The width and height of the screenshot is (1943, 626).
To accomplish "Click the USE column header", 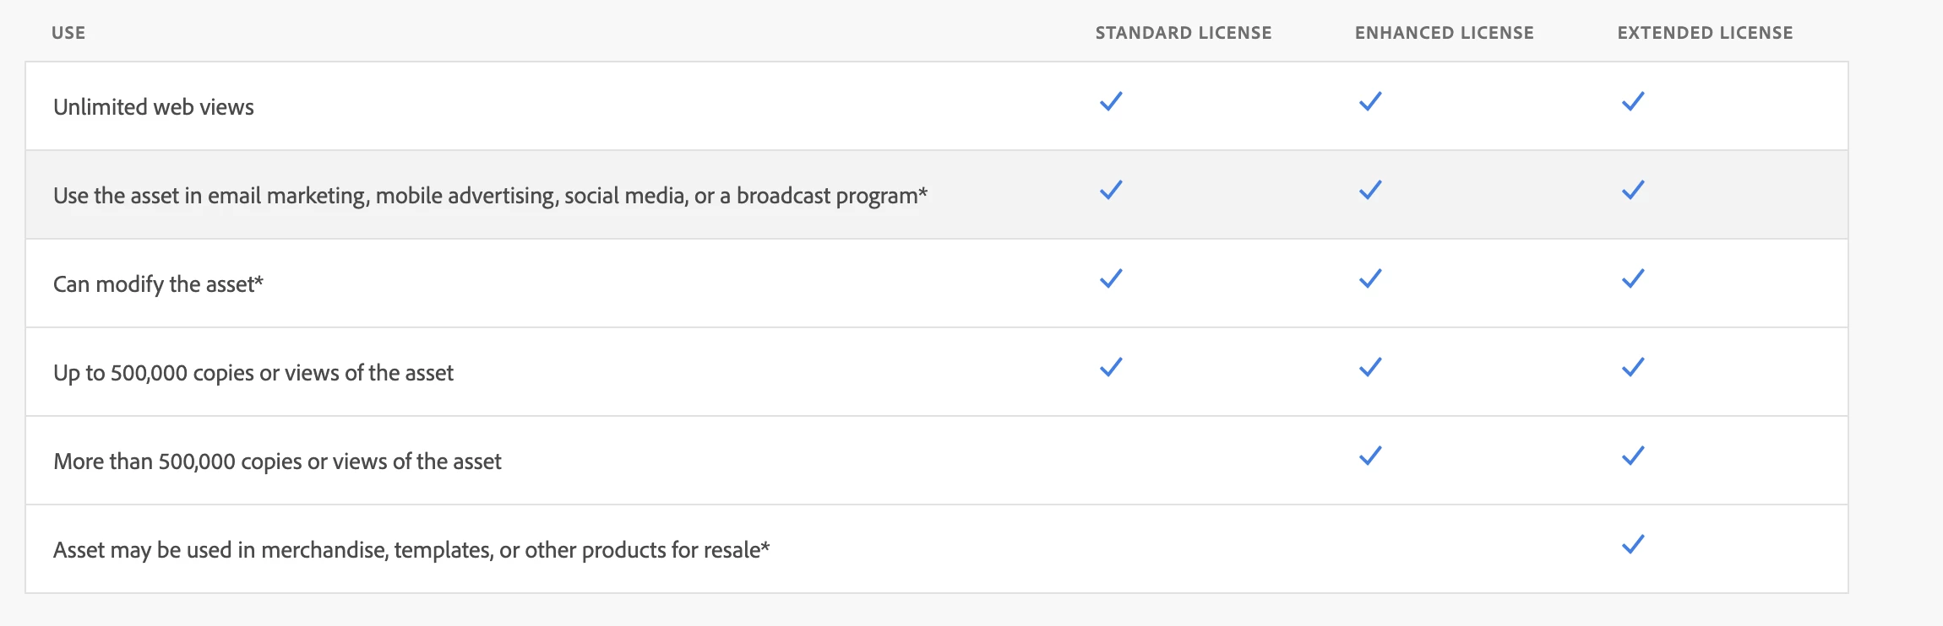I will (68, 33).
